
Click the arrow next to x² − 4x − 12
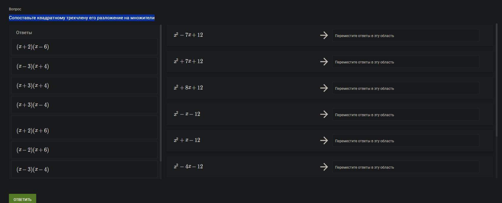[x=324, y=167]
